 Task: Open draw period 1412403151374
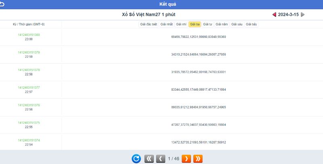point(29,140)
